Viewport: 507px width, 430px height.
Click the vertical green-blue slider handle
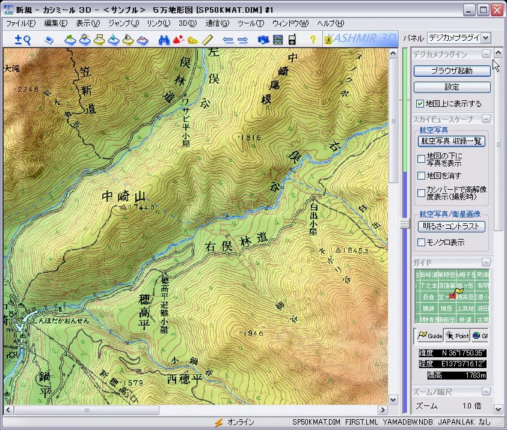pyautogui.click(x=404, y=224)
